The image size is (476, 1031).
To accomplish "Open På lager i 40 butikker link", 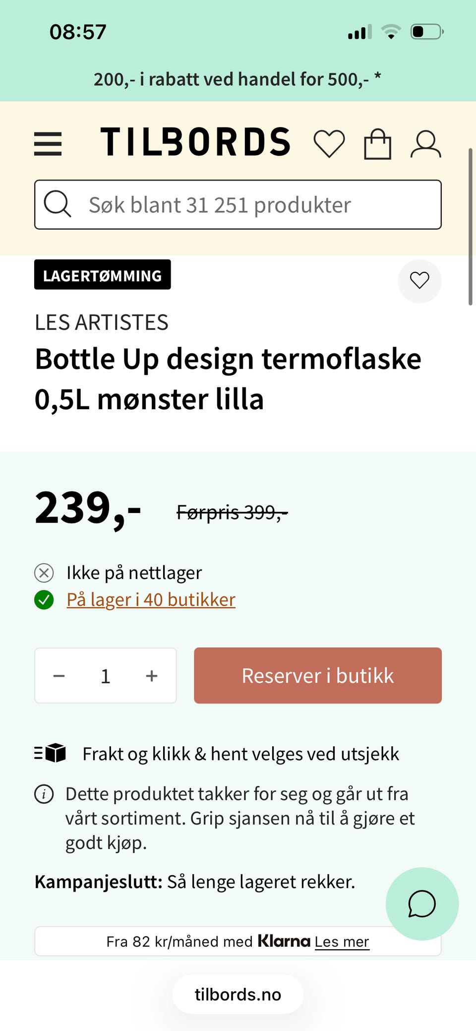I will pos(151,600).
